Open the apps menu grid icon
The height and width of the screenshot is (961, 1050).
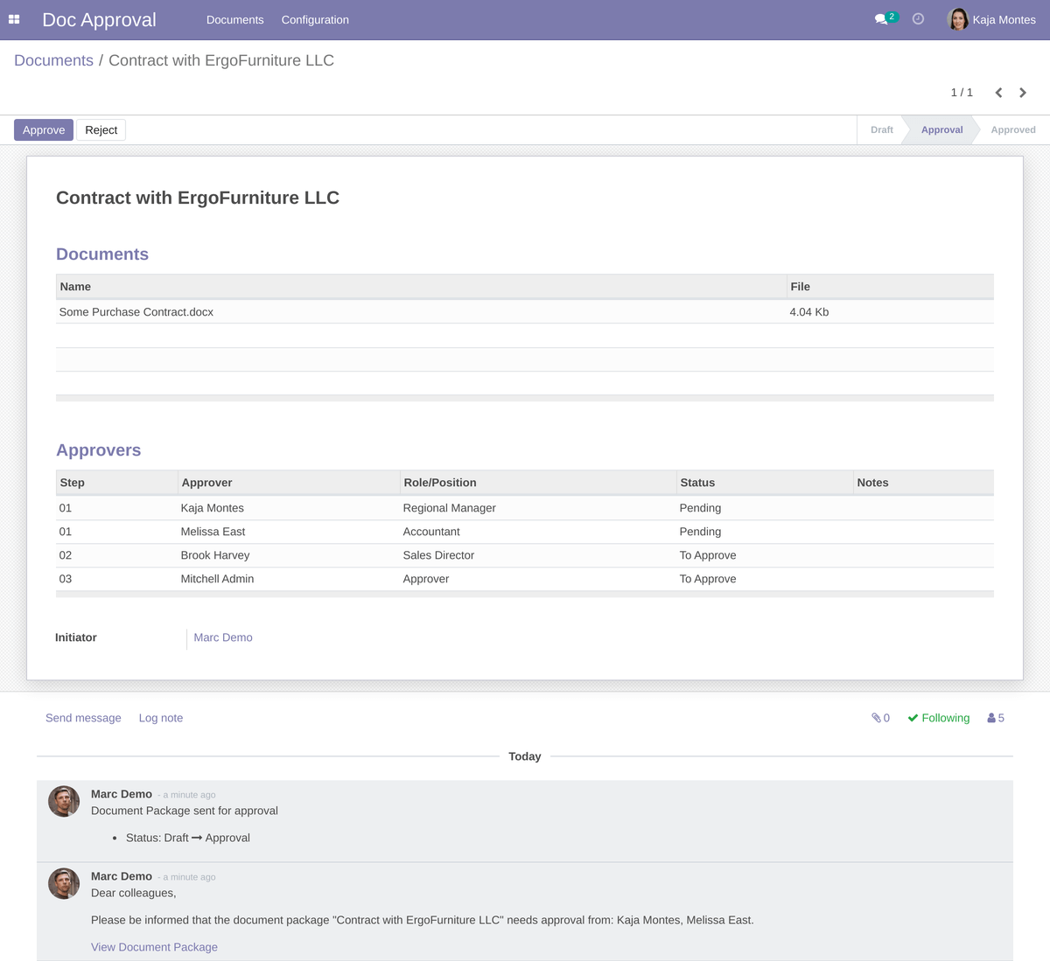pyautogui.click(x=14, y=19)
